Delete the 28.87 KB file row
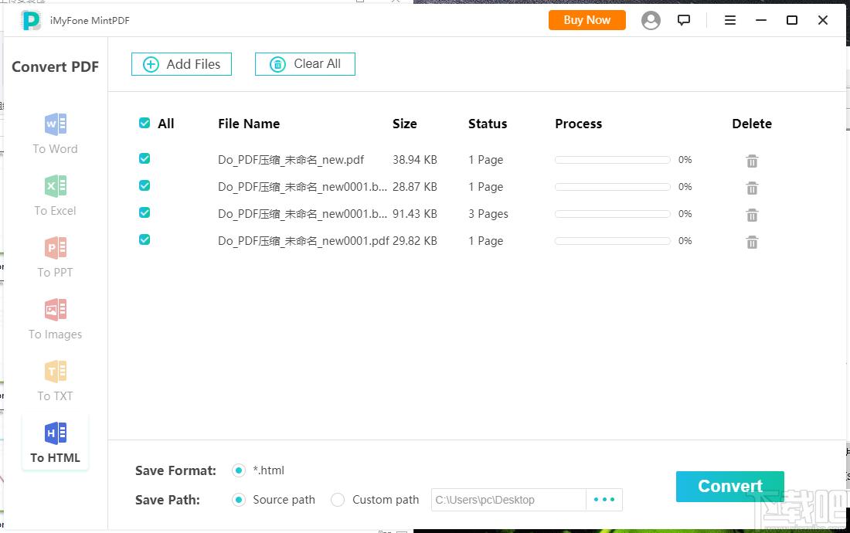 point(752,188)
